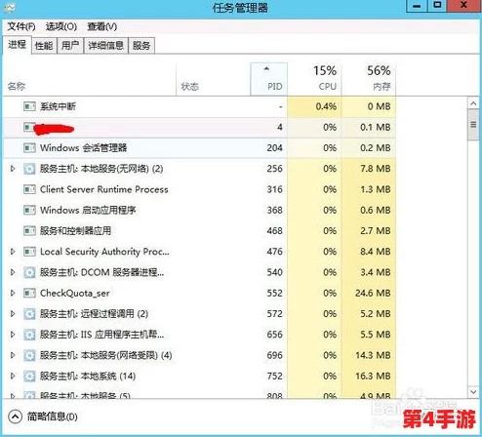Sort by the 名称 column header
Viewport: 482px width, 437px height.
tap(90, 80)
